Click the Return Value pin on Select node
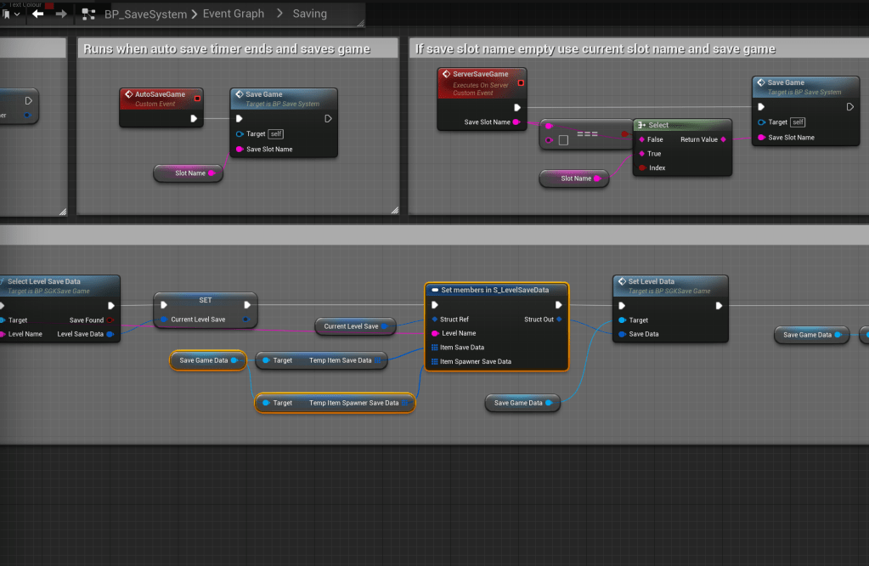 (x=723, y=139)
